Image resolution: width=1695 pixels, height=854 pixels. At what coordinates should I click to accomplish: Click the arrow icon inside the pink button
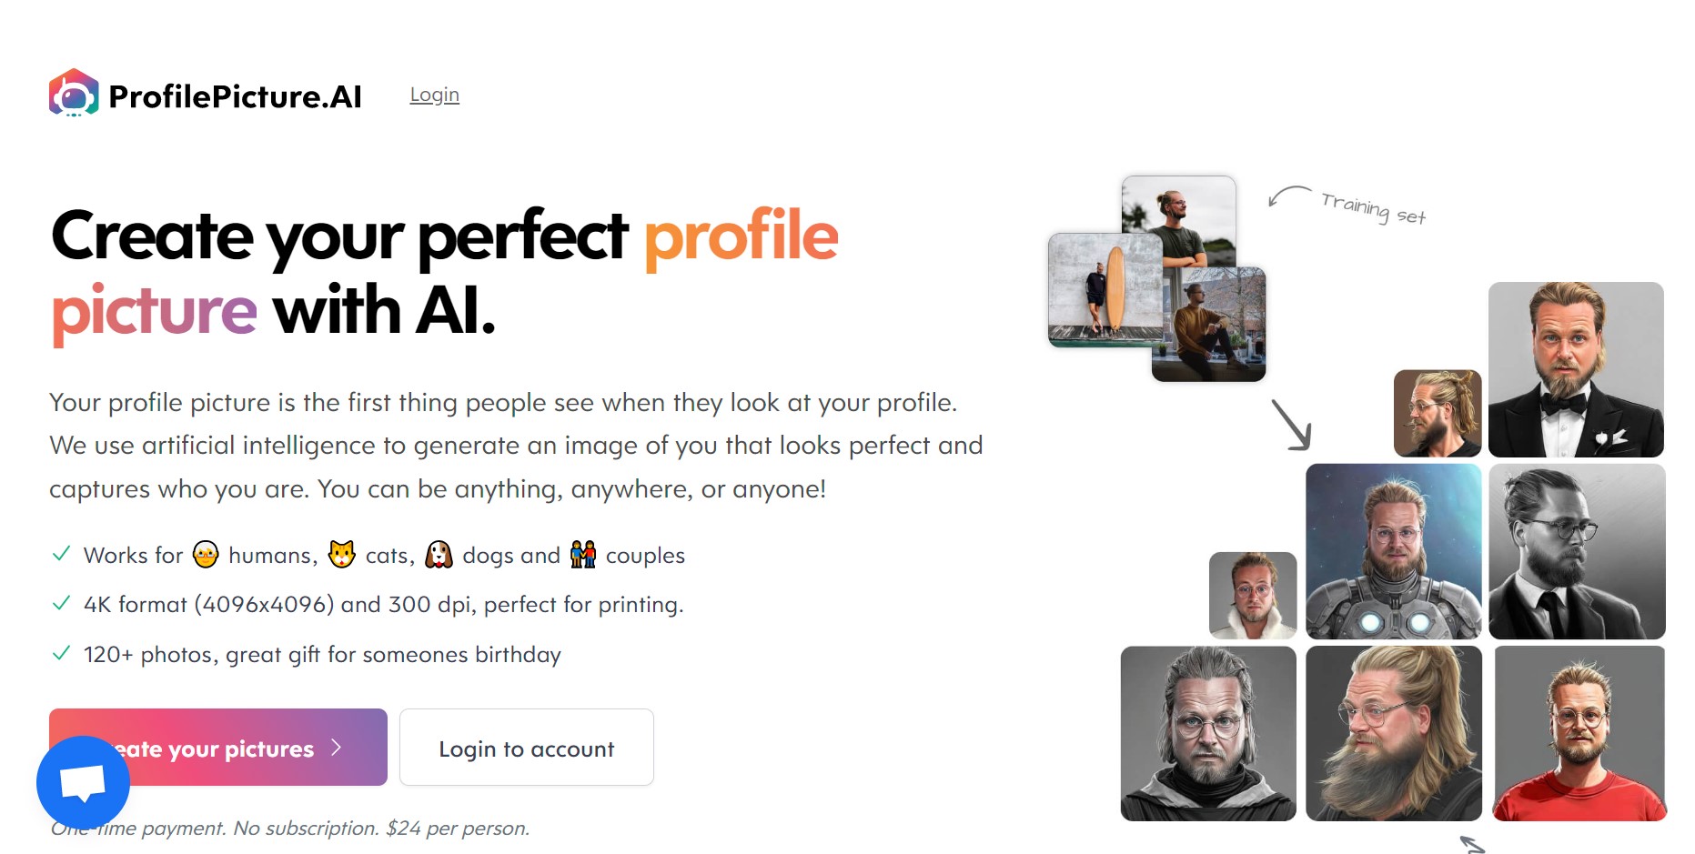[x=336, y=748]
